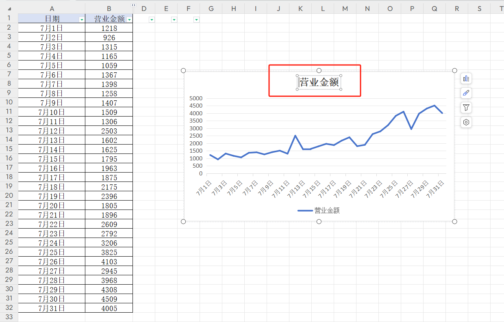Select the cell containing 7月30日
The width and height of the screenshot is (504, 322).
click(x=52, y=298)
